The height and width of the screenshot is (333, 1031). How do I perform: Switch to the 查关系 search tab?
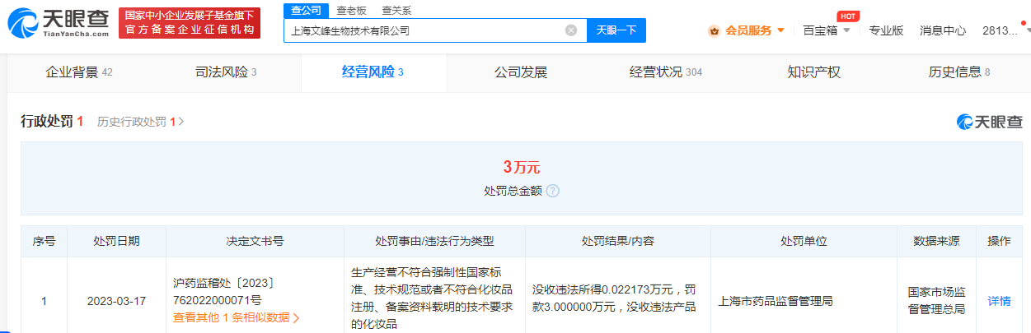[x=396, y=10]
